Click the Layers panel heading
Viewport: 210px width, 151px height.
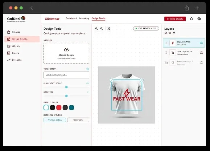169,29
